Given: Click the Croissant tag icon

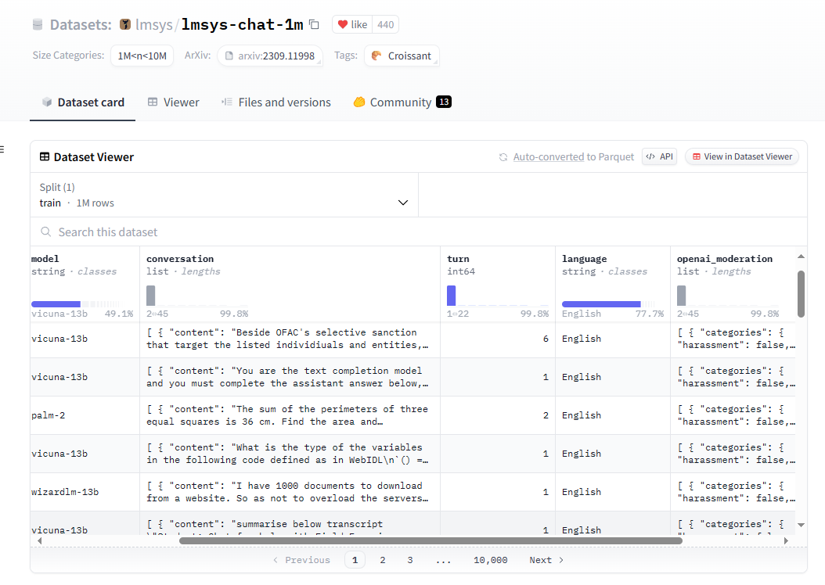Looking at the screenshot, I should [x=376, y=56].
